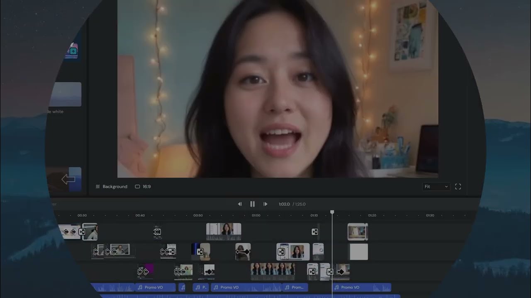Click the video preview canvas
531x298 pixels.
pos(278,89)
